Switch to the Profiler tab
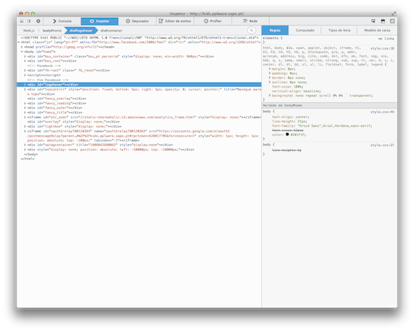 tap(213, 21)
